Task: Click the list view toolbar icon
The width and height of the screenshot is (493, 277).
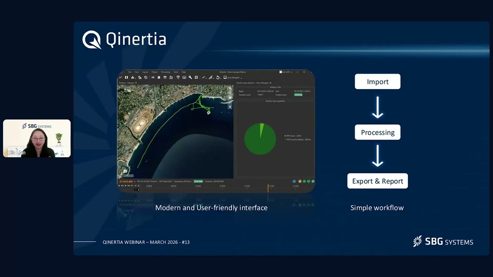Action: (x=153, y=77)
